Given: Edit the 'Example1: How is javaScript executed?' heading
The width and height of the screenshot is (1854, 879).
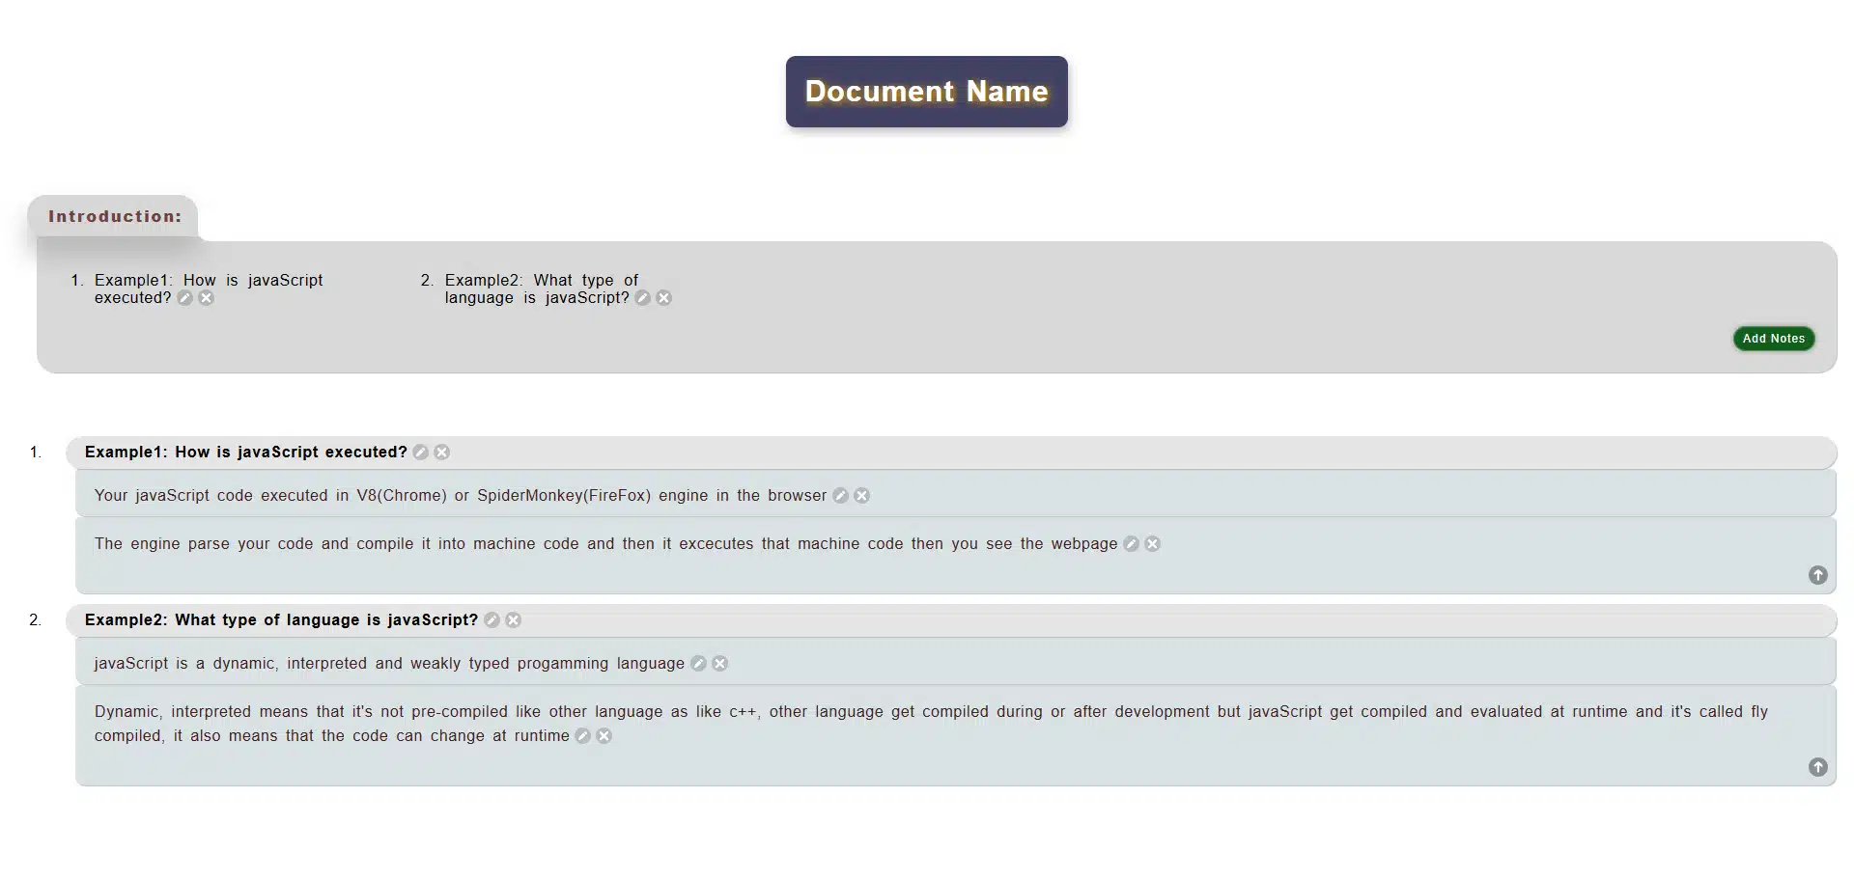Looking at the screenshot, I should [420, 452].
